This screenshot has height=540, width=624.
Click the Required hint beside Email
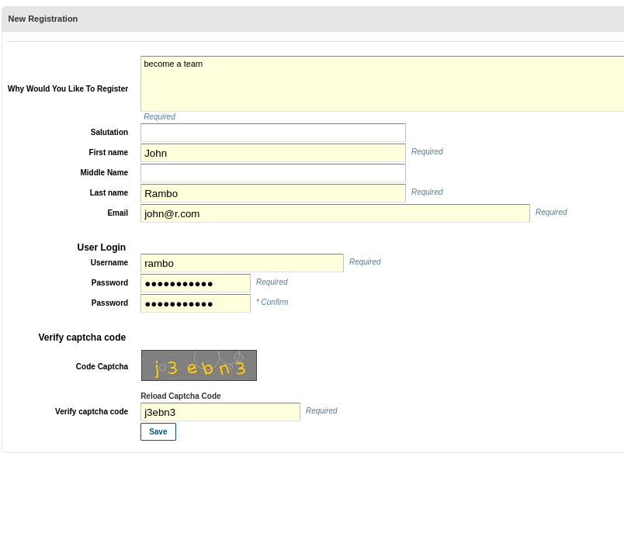(x=551, y=212)
